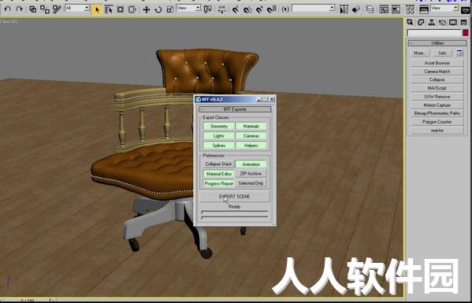Activate Bind to Space Warp tool
The width and height of the screenshot is (472, 303).
[x=57, y=9]
